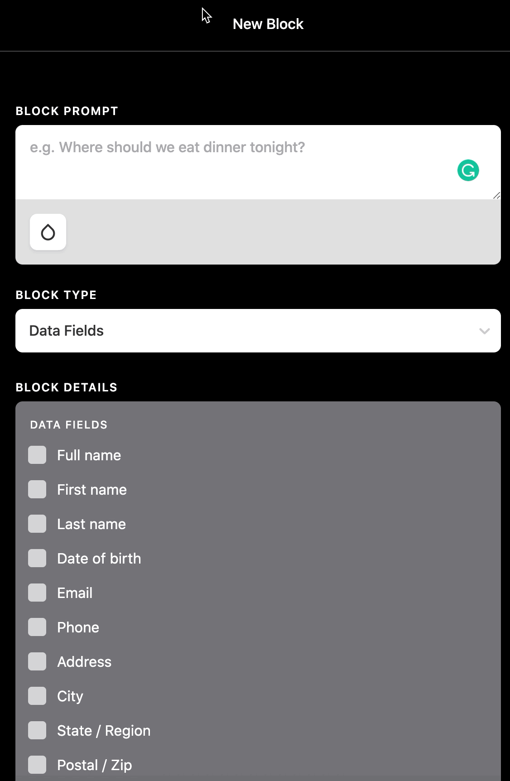
Task: Enable the Email data field
Action: 37,593
